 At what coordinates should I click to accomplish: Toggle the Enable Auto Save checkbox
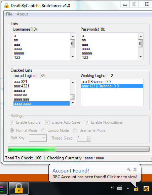[47, 122]
